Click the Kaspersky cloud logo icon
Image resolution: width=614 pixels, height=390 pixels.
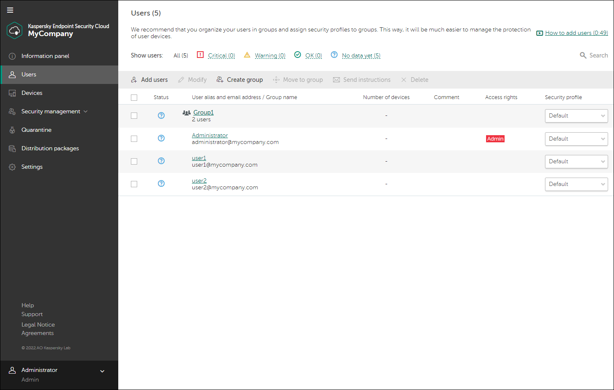tap(14, 31)
